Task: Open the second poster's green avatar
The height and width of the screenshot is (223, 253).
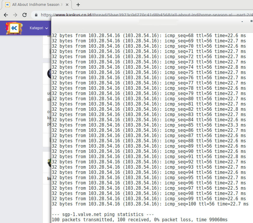Action: point(49,162)
